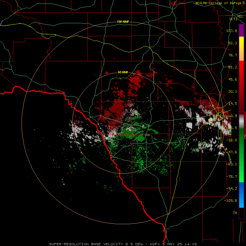This screenshot has width=246, height=246.
Task: Click the 76.7 value on velocity scale
Action: [233, 55]
